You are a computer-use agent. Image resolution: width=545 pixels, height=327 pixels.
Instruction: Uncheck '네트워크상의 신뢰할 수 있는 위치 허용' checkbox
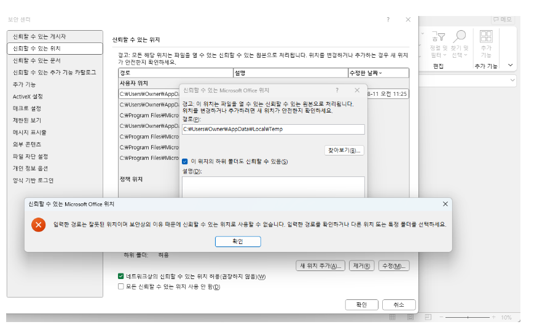[121, 276]
